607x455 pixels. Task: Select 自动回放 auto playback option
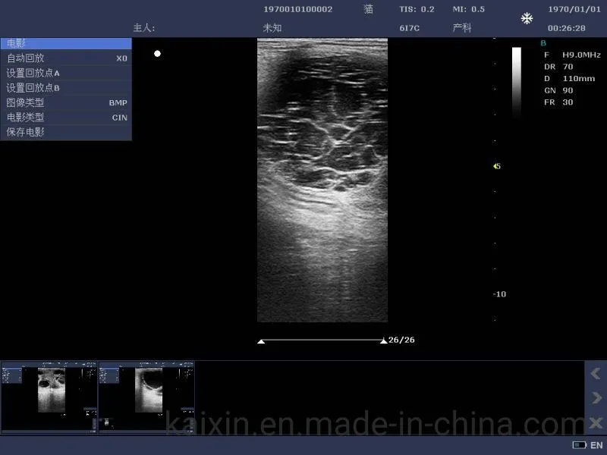[x=65, y=58]
